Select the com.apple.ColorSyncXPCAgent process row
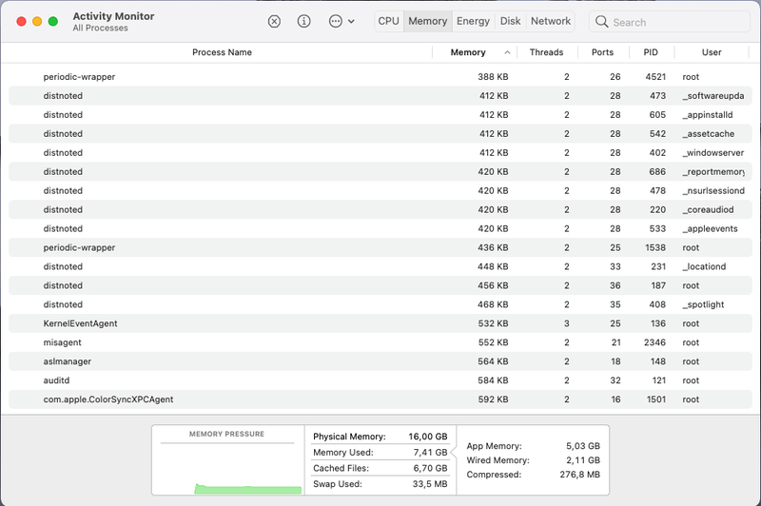 (x=380, y=399)
